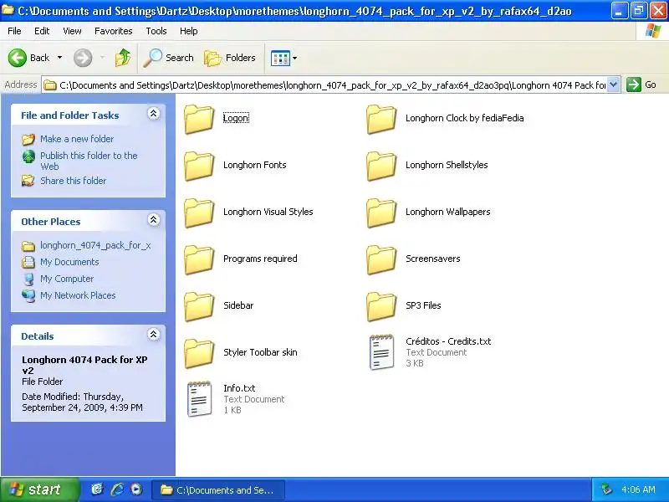
Task: Click the Up folder icon
Action: [123, 58]
